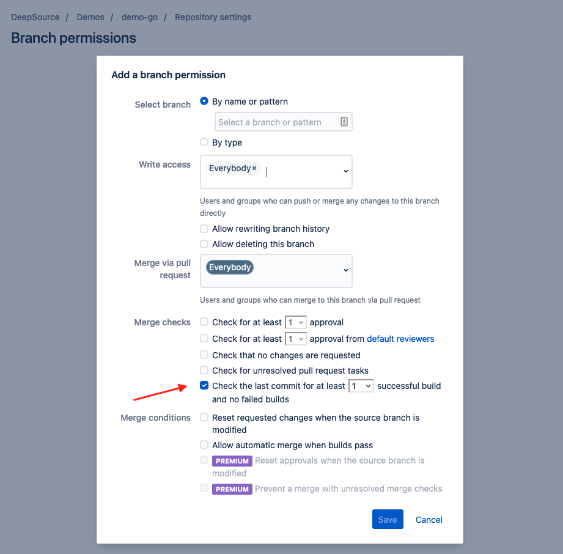Enable 'Allow rewriting branch history'
This screenshot has height=554, width=563.
[x=204, y=229]
